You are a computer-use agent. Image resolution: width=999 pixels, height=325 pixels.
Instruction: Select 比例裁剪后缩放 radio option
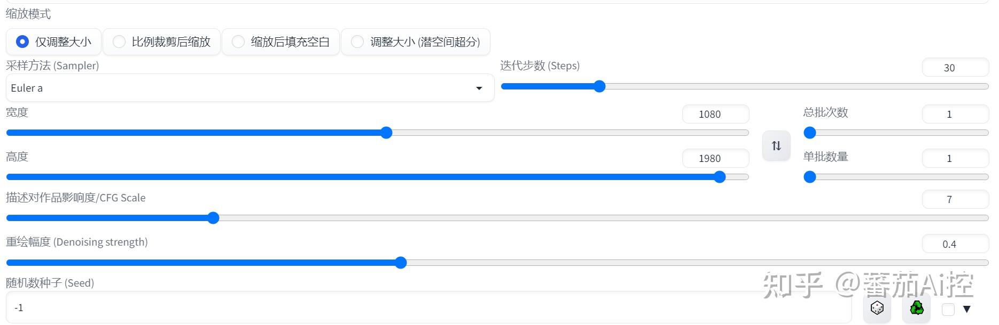[161, 42]
